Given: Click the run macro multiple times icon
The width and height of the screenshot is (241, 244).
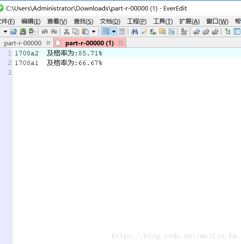Looking at the screenshot, I should click(215, 32).
